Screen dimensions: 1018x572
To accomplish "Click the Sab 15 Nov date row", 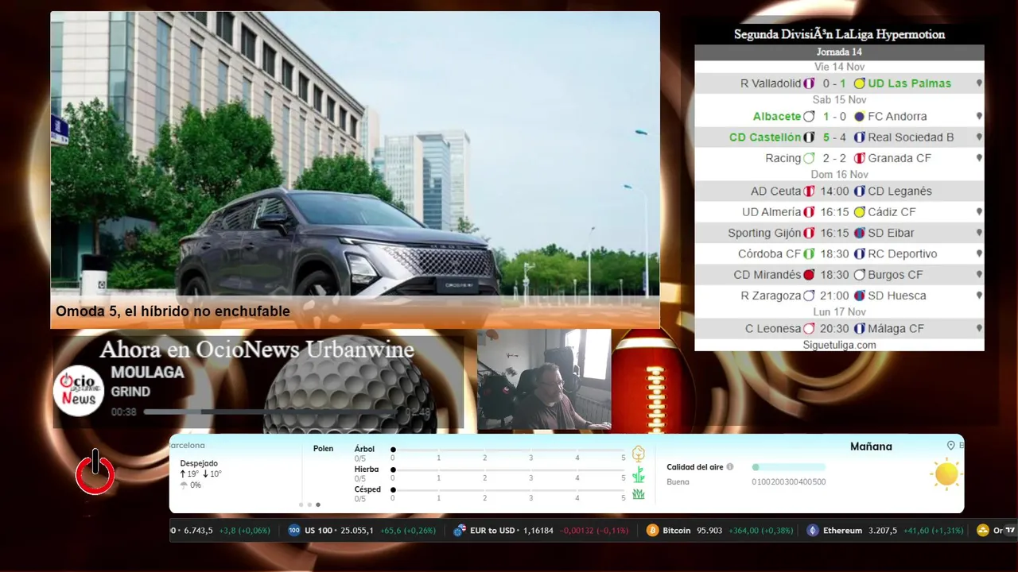I will (839, 100).
